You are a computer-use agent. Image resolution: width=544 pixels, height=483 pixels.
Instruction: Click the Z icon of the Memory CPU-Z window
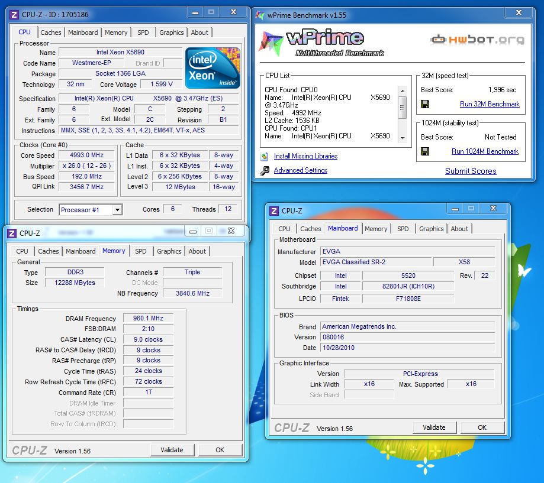click(x=12, y=234)
